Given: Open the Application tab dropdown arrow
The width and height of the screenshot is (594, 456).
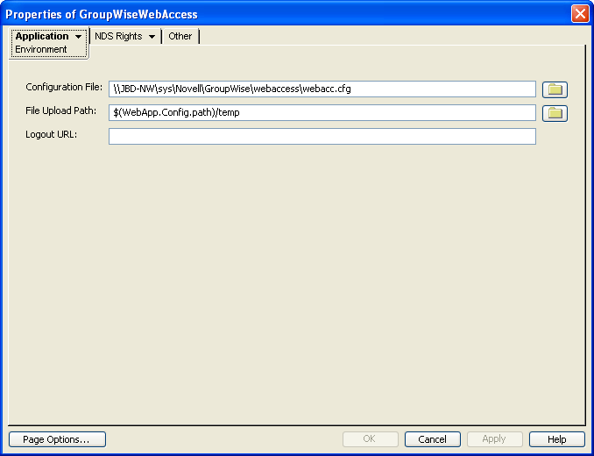Looking at the screenshot, I should [x=79, y=37].
